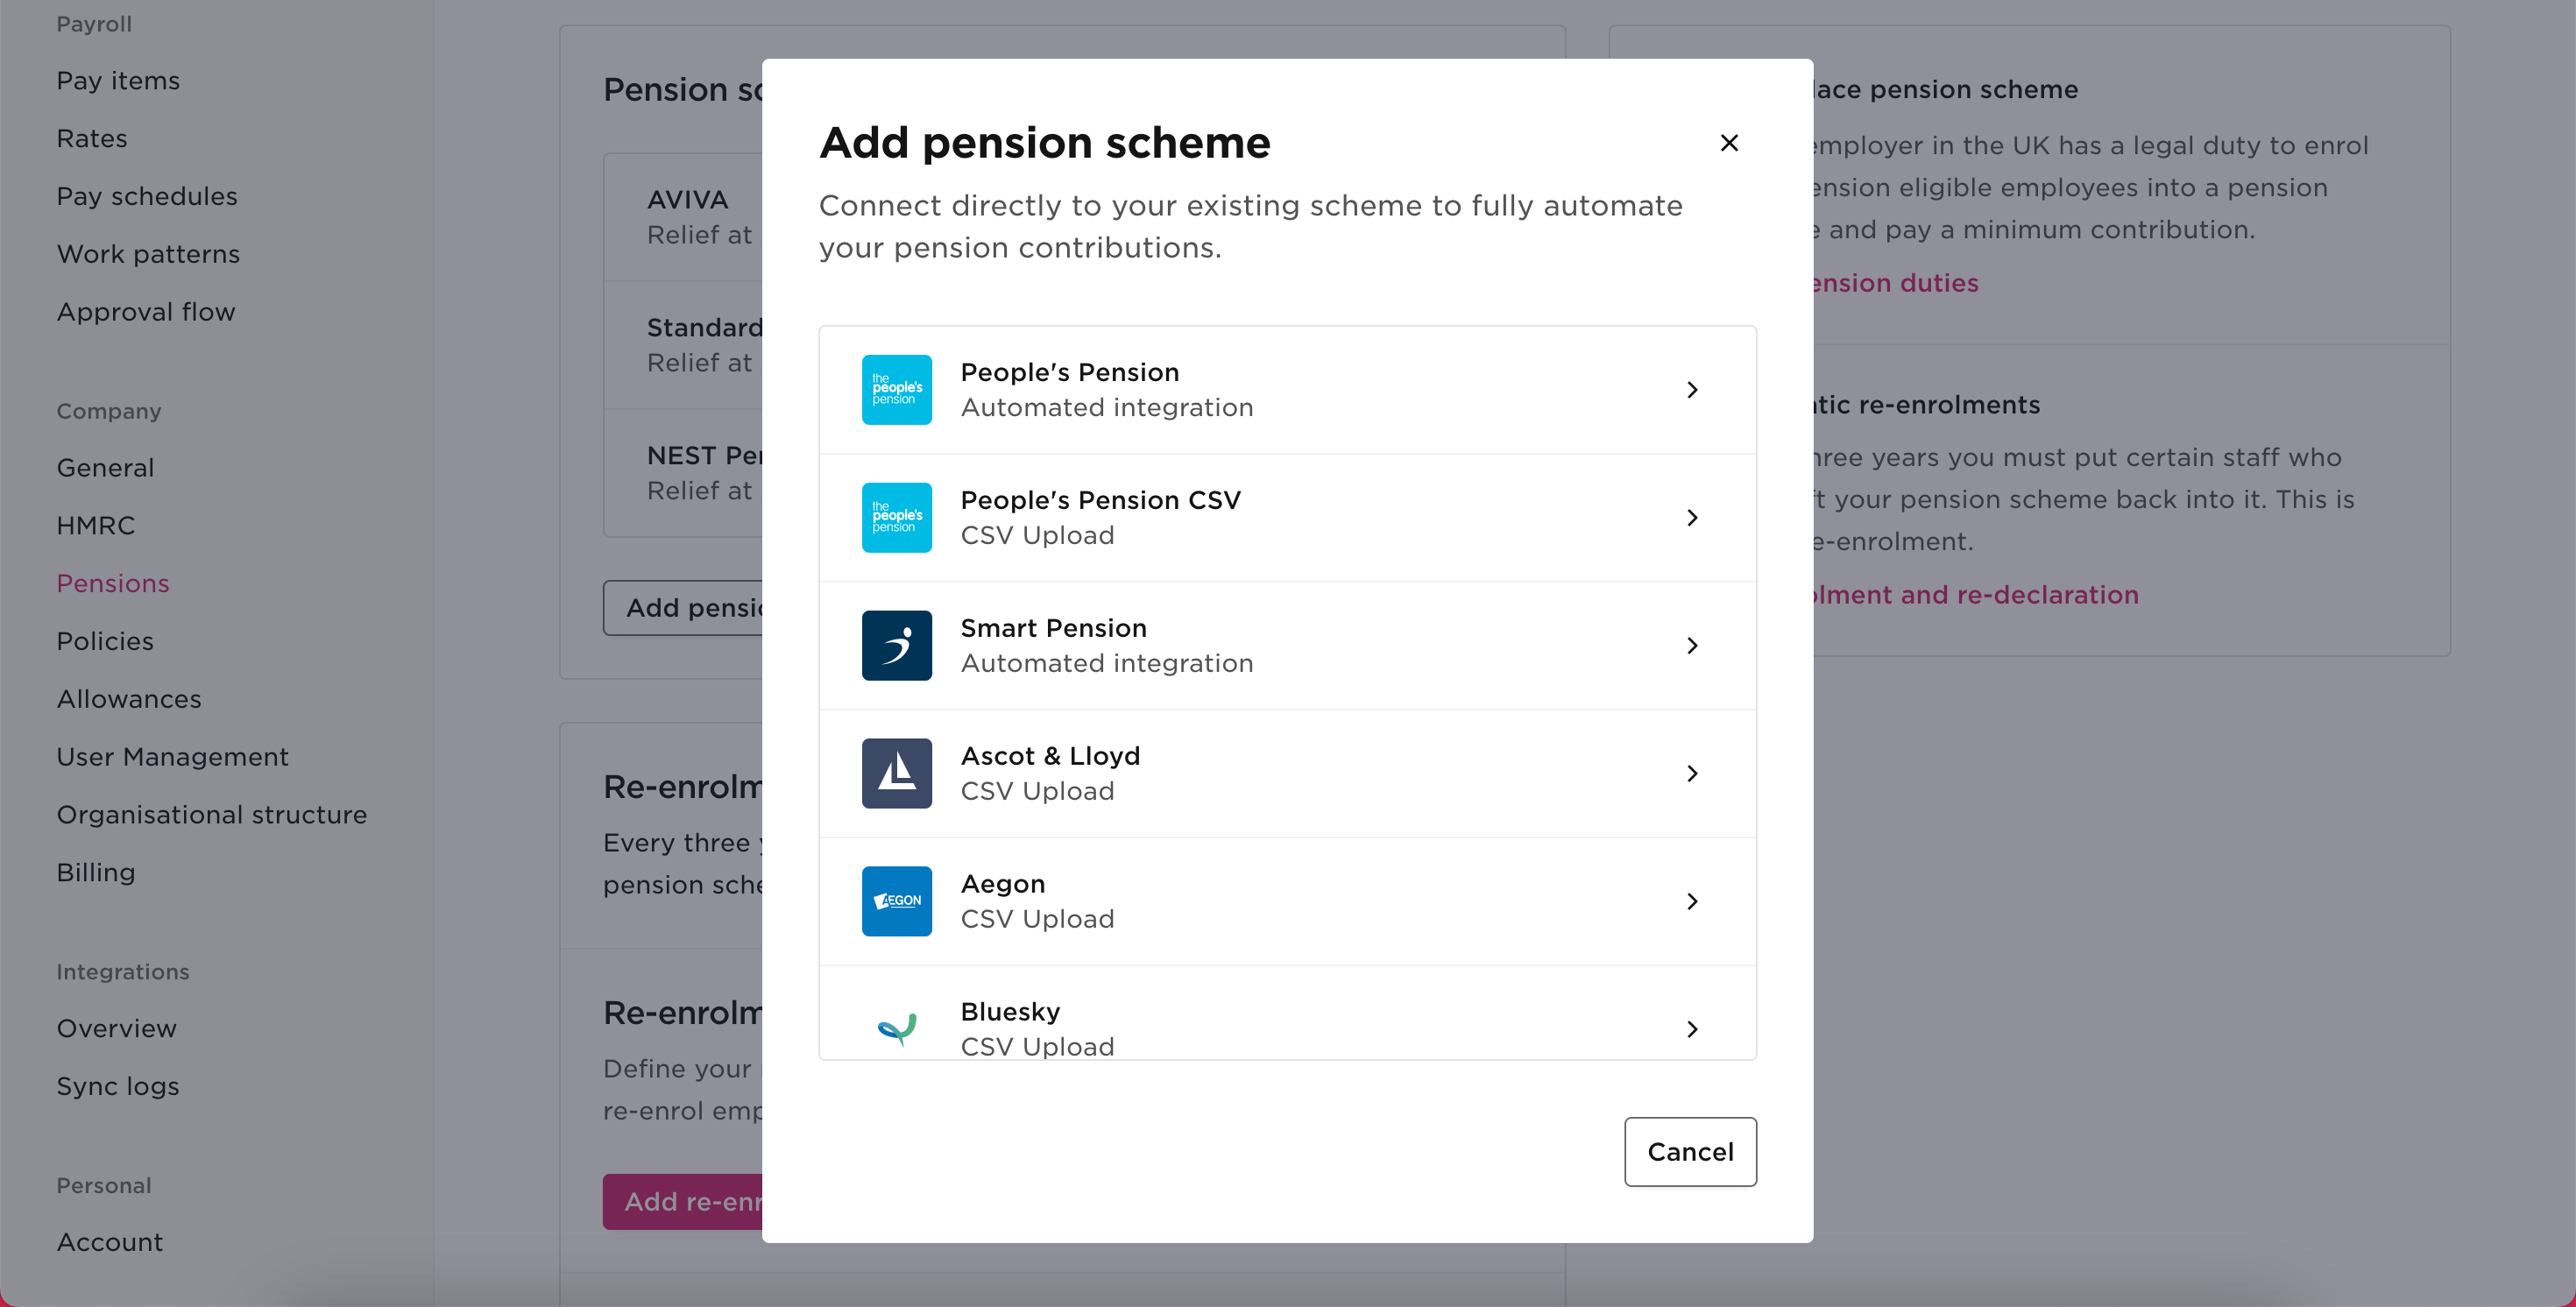Expand the Smart Pension row chevron

[x=1692, y=645]
